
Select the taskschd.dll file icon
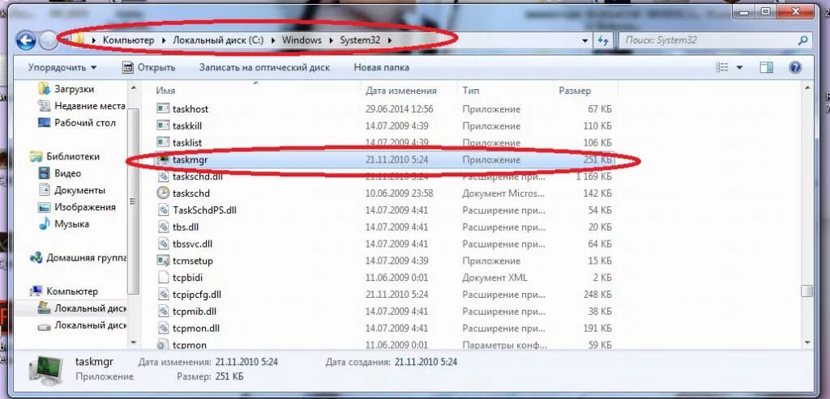click(x=162, y=176)
